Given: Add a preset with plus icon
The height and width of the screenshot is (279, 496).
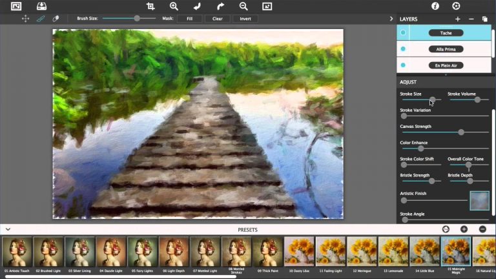Looking at the screenshot, I should 464,229.
